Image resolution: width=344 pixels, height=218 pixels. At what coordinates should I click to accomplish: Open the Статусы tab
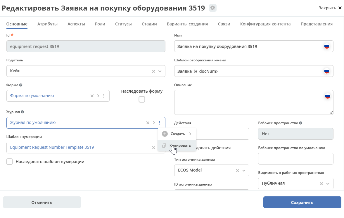(x=123, y=24)
